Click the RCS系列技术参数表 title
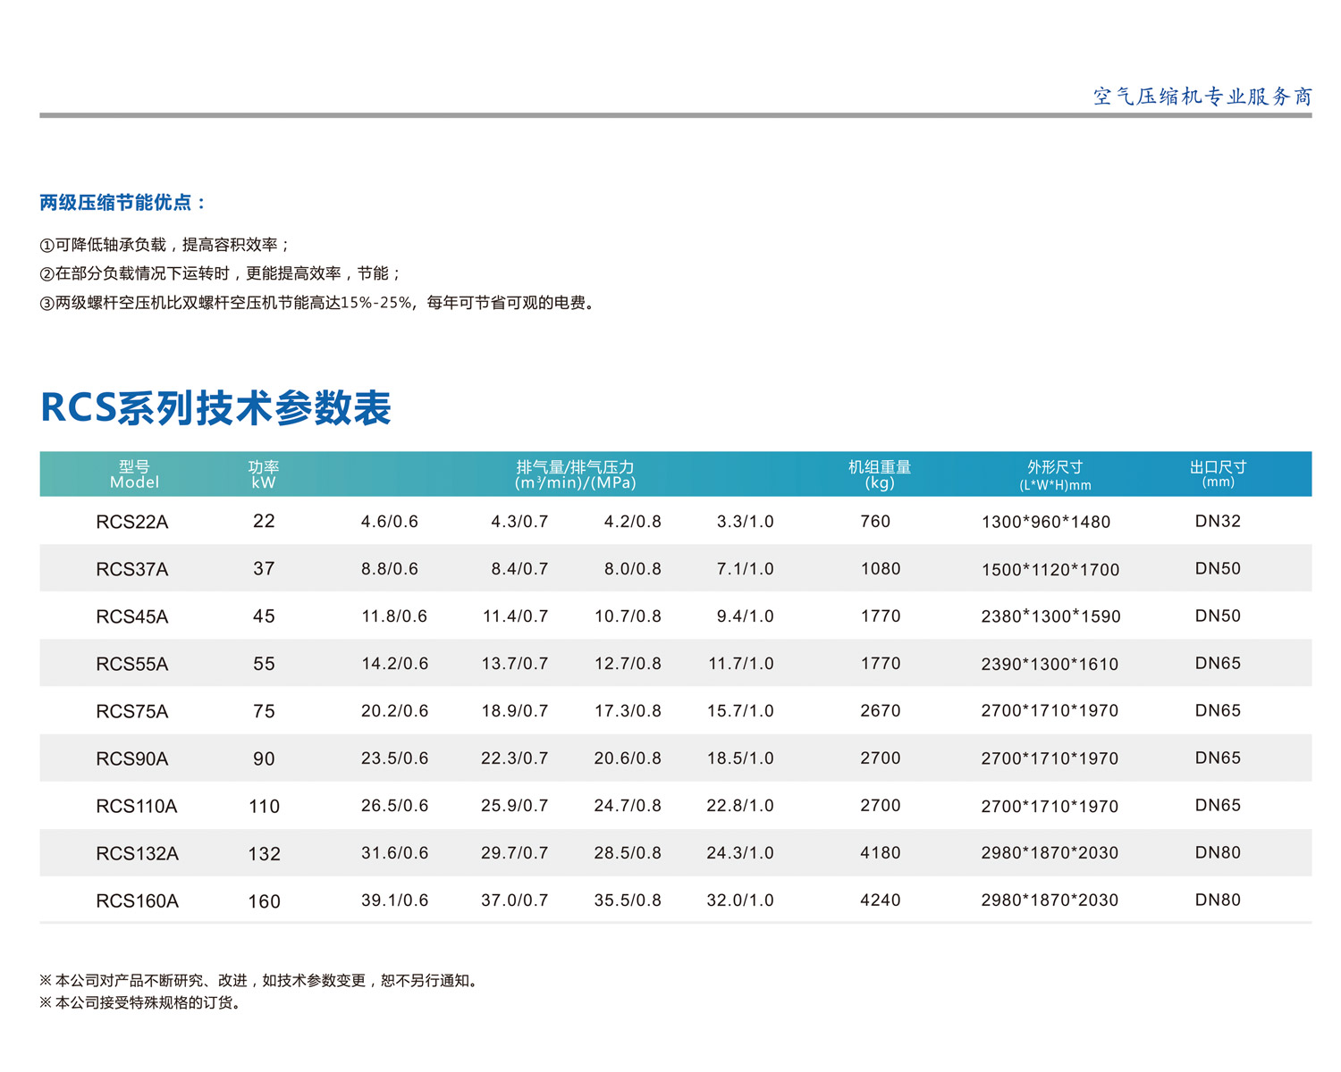The image size is (1341, 1072). pyautogui.click(x=215, y=408)
